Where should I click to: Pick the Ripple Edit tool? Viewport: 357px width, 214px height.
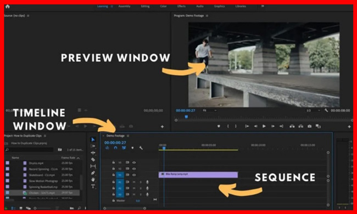click(93, 153)
